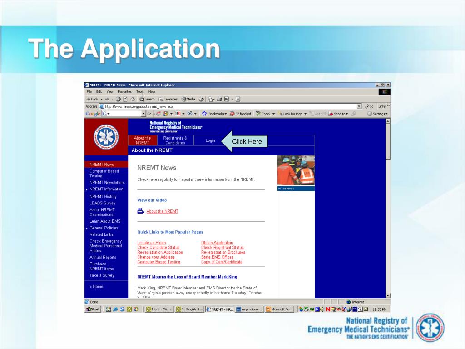Open browsing History icon

point(201,99)
